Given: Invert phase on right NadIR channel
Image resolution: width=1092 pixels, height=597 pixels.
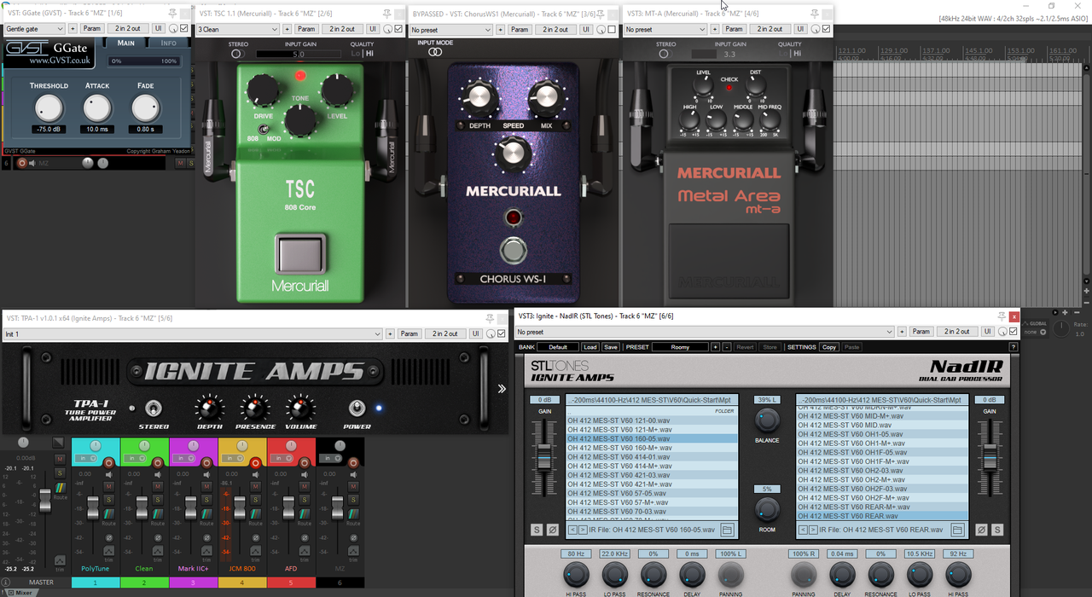Looking at the screenshot, I should click(981, 530).
